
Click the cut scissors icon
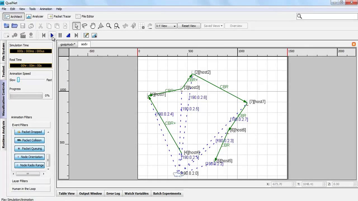tap(41, 26)
